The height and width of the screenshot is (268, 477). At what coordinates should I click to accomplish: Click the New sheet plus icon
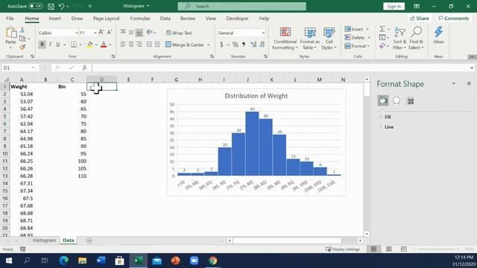(x=89, y=240)
